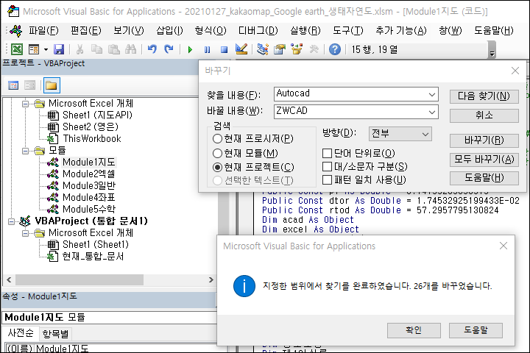The width and height of the screenshot is (530, 353).
Task: Click the Run macro play icon
Action: tap(190, 50)
